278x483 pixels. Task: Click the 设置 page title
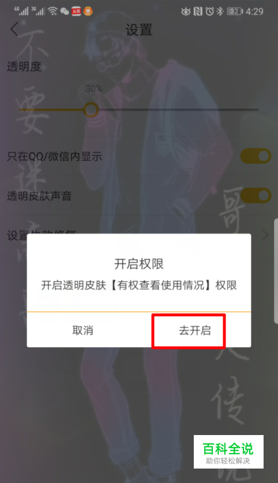[138, 30]
